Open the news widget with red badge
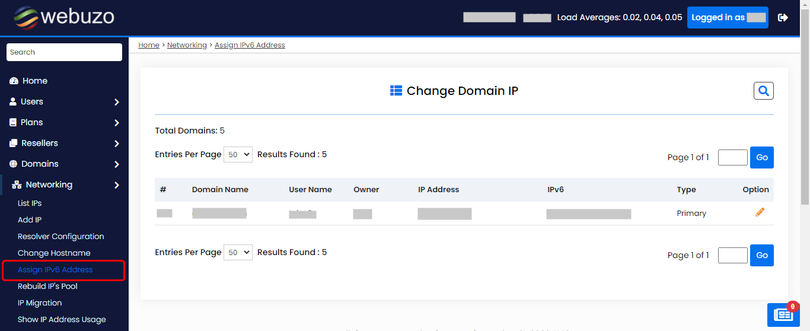810x331 pixels. click(783, 315)
